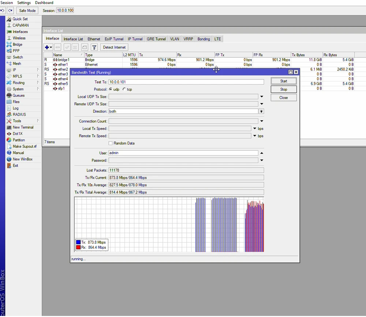366x317 pixels.
Task: Switch to the Interface List tab
Action: tap(73, 39)
